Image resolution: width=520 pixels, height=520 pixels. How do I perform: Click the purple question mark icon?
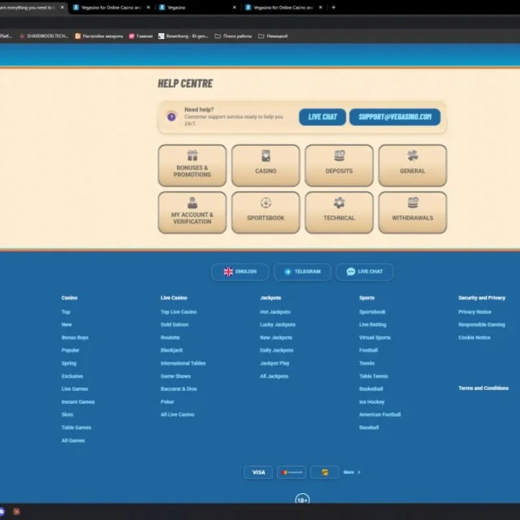[171, 117]
